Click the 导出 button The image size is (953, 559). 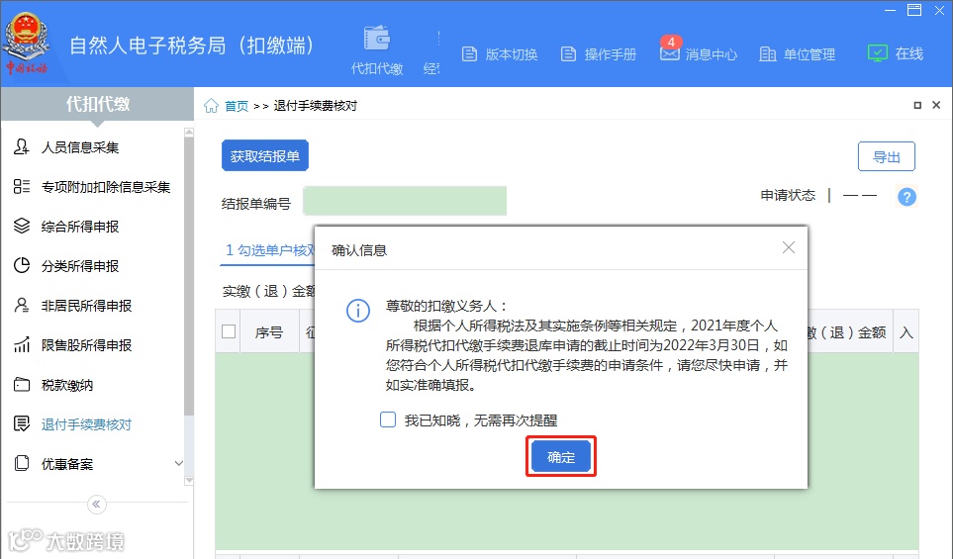pos(886,156)
